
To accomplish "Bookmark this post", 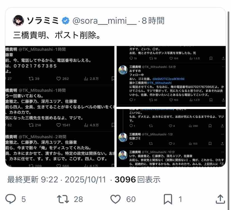I will pos(168,199).
